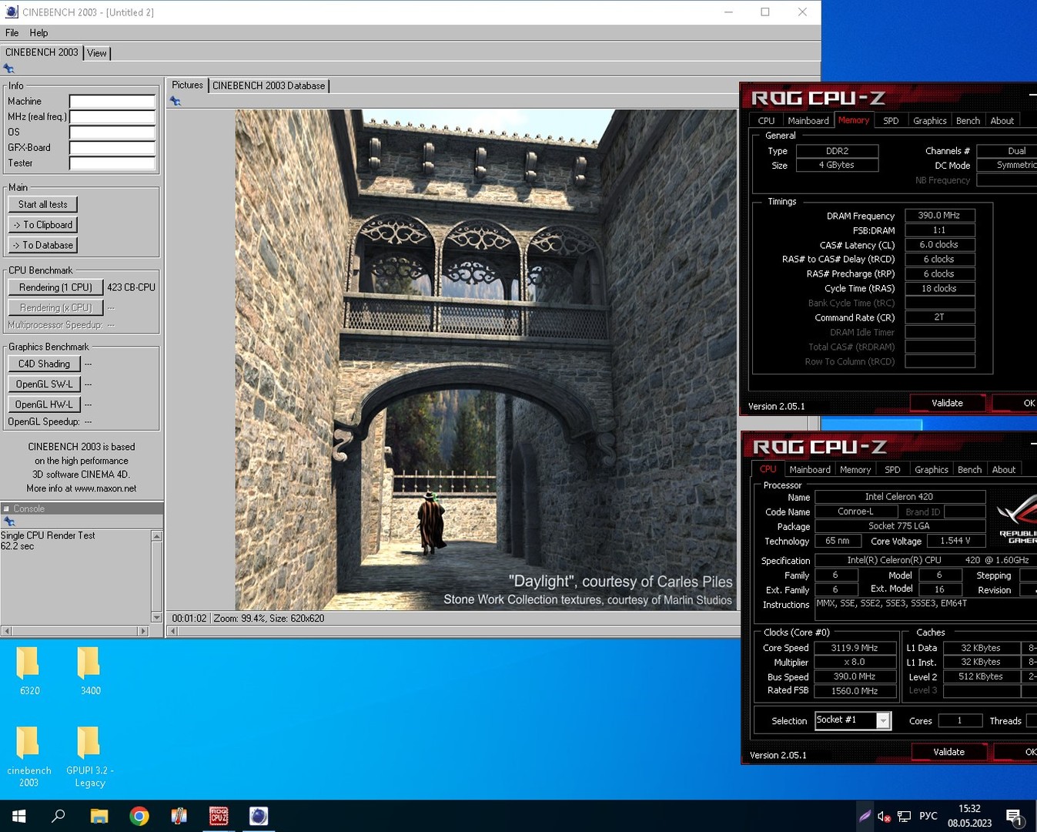The width and height of the screenshot is (1037, 832).
Task: Click the Tester input field
Action: (x=112, y=163)
